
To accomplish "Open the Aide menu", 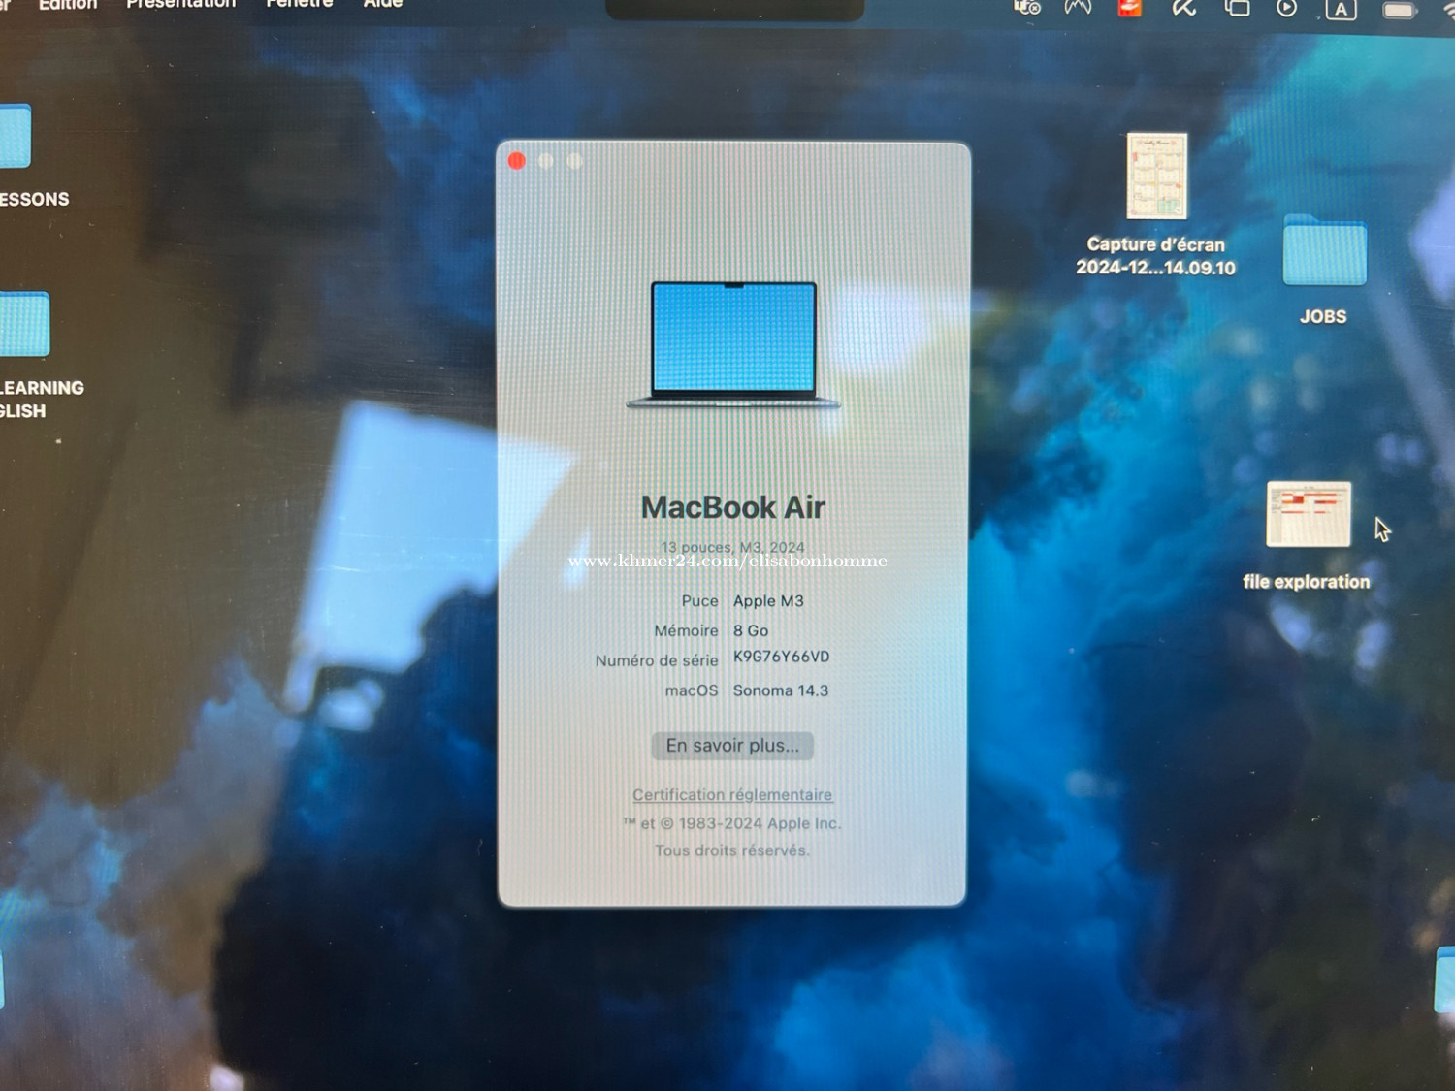I will coord(383,5).
